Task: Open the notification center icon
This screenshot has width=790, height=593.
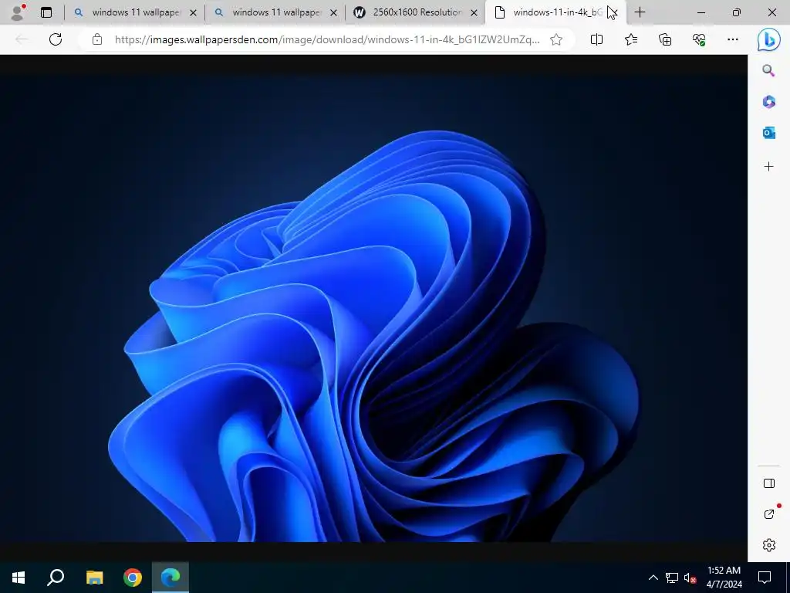Action: tap(765, 578)
